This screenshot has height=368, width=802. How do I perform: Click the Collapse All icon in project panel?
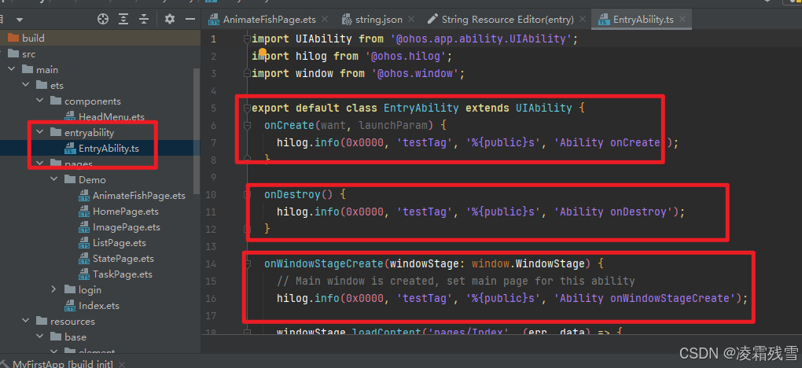coord(144,20)
